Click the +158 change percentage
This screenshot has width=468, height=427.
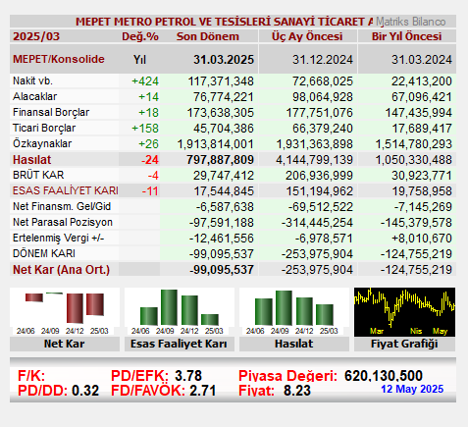coord(145,129)
